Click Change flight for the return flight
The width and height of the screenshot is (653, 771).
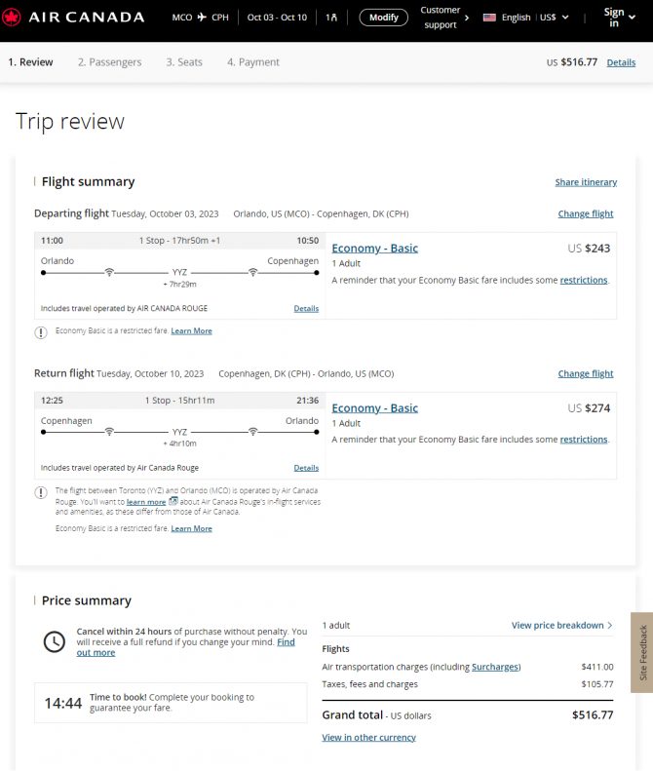[586, 373]
